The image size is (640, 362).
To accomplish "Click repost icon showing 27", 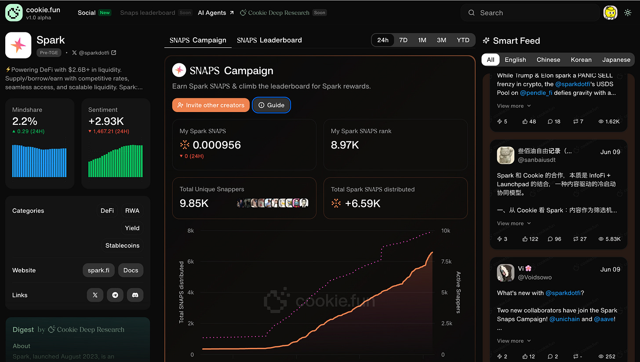I will point(576,239).
